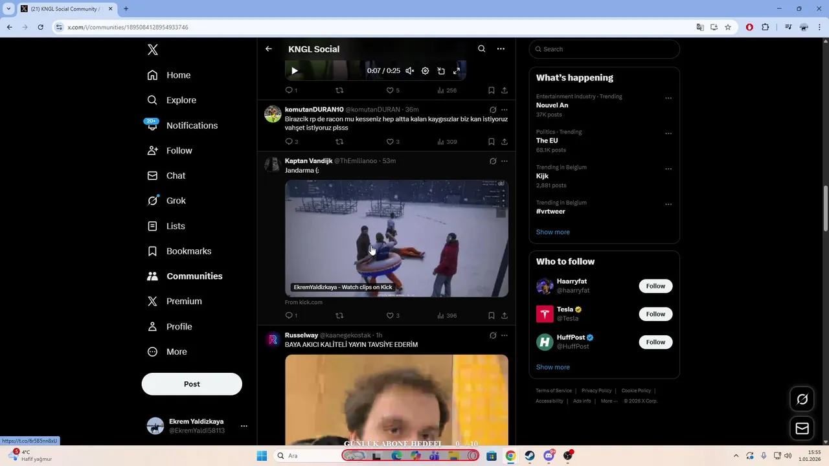The height and width of the screenshot is (466, 829).
Task: Open the Grok sidebar item
Action: click(167, 201)
